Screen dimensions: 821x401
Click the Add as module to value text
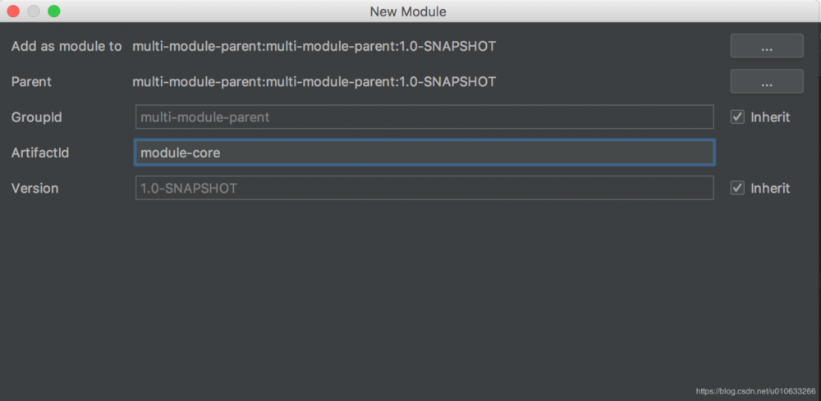click(x=314, y=47)
